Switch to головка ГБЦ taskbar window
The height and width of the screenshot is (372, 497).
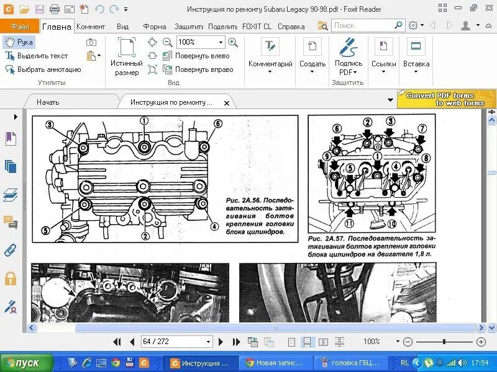coord(350,363)
